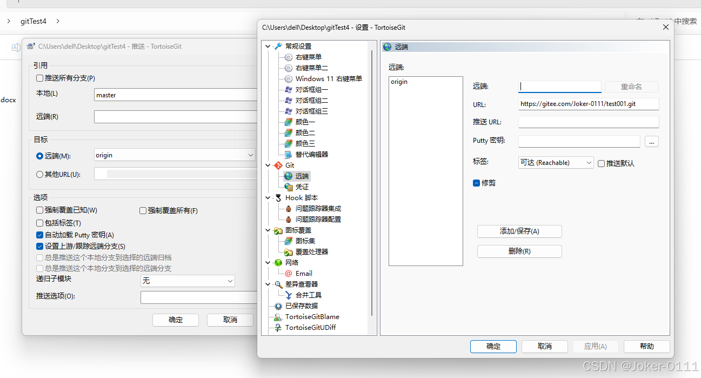Select the TortoiseGitBlame settings icon

pyautogui.click(x=277, y=316)
